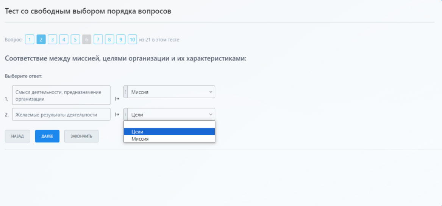Click the highlighted question 2 box
This screenshot has width=442, height=206.
tap(41, 39)
